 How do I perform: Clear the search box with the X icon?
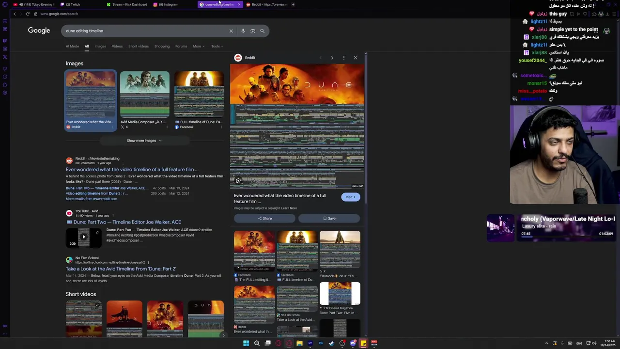[x=231, y=31]
